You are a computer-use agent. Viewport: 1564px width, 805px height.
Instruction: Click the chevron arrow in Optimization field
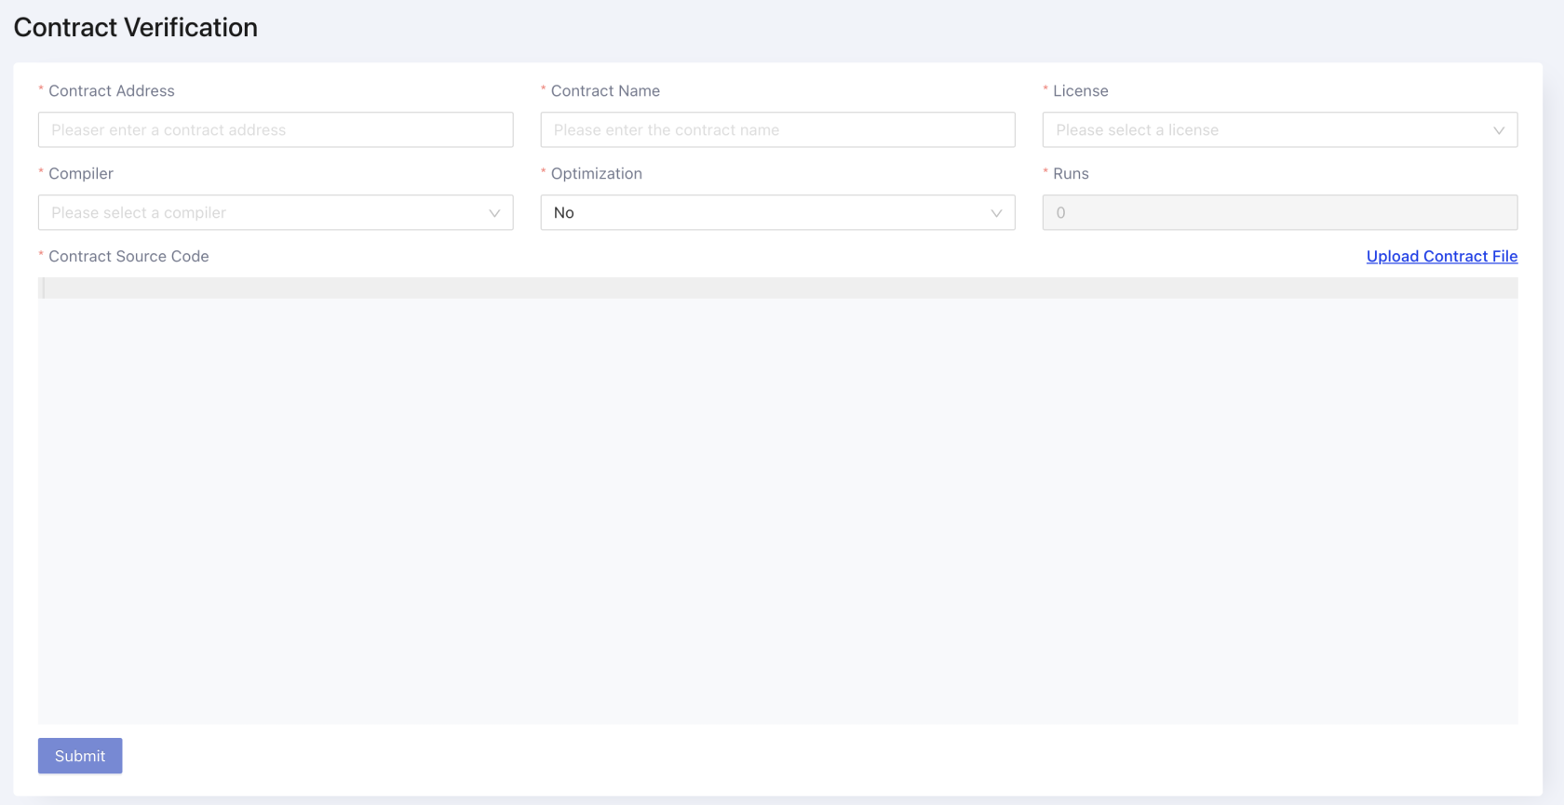tap(996, 213)
